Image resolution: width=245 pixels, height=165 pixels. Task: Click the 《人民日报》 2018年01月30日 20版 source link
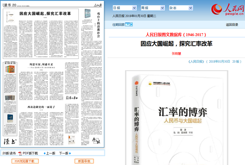(x=215, y=62)
